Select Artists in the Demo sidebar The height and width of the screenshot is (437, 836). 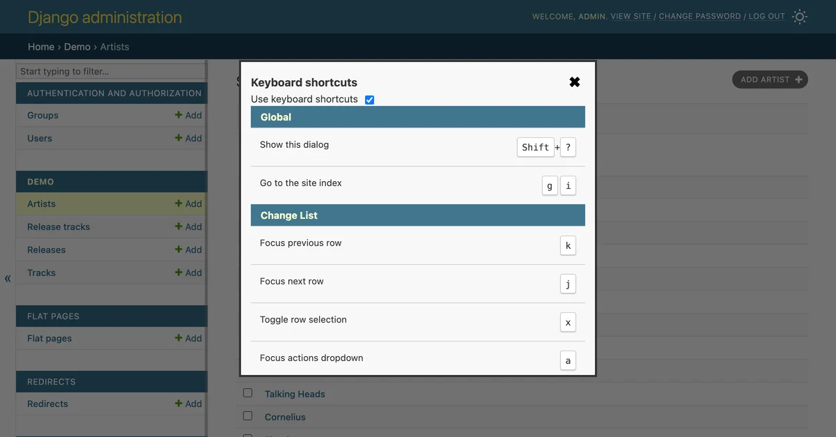[41, 204]
